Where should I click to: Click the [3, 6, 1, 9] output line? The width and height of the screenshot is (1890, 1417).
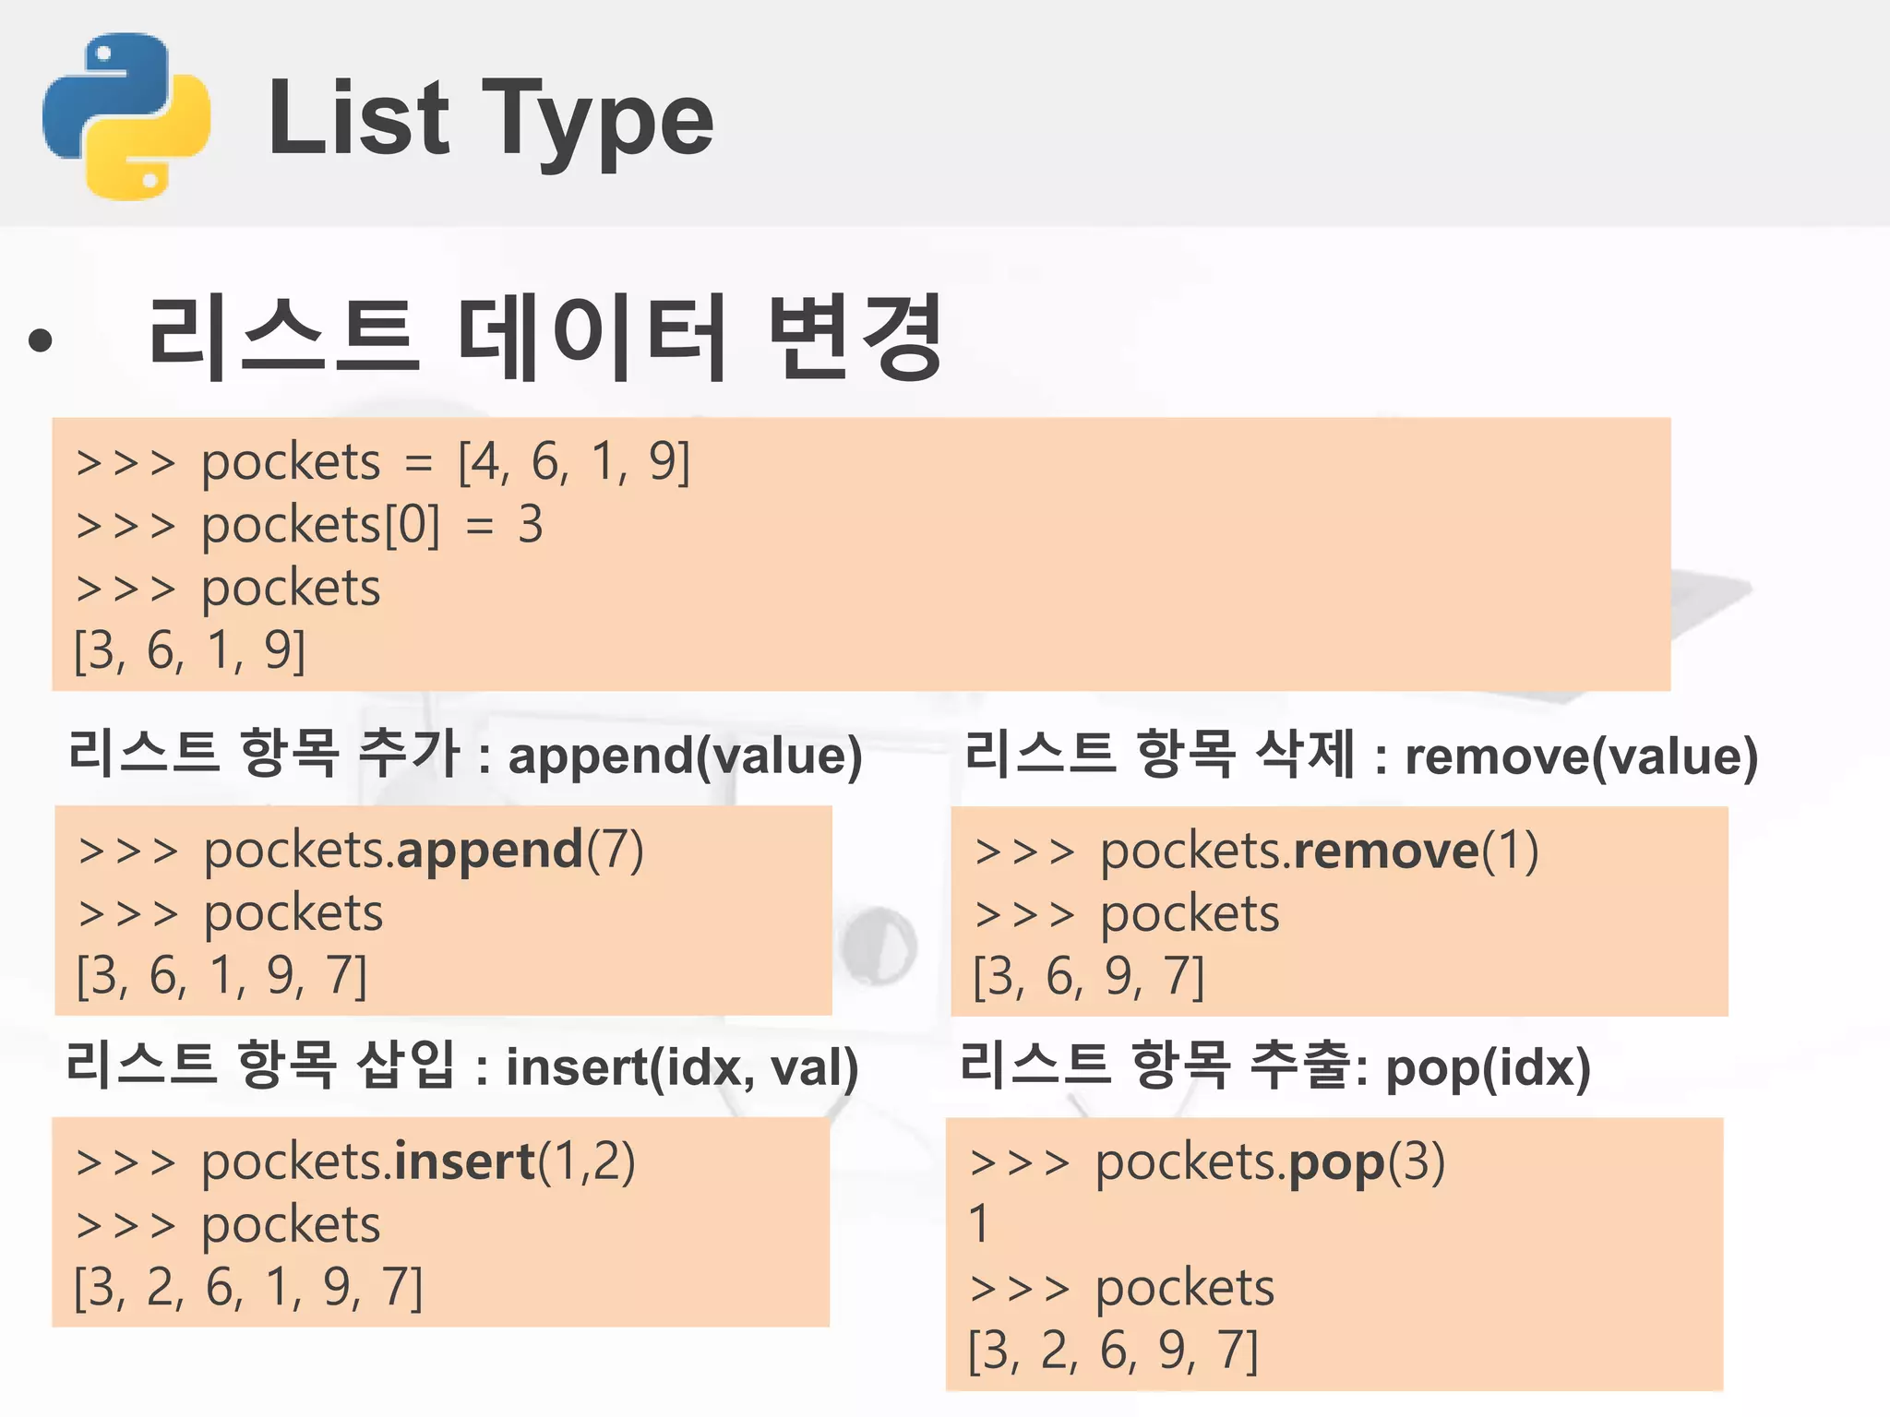[x=189, y=650]
